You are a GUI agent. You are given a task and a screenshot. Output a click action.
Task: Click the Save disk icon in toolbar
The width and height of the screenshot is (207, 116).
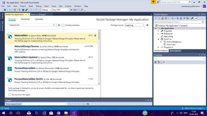[x=23, y=10]
